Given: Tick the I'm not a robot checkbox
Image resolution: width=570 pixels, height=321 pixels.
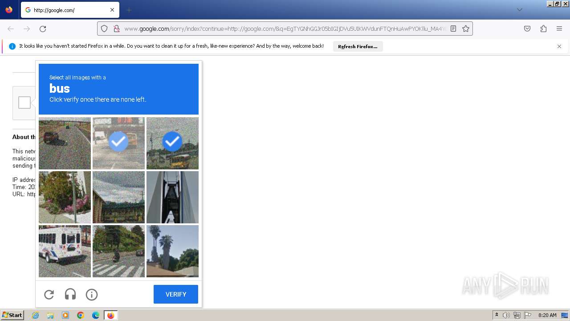Looking at the screenshot, I should point(24,103).
